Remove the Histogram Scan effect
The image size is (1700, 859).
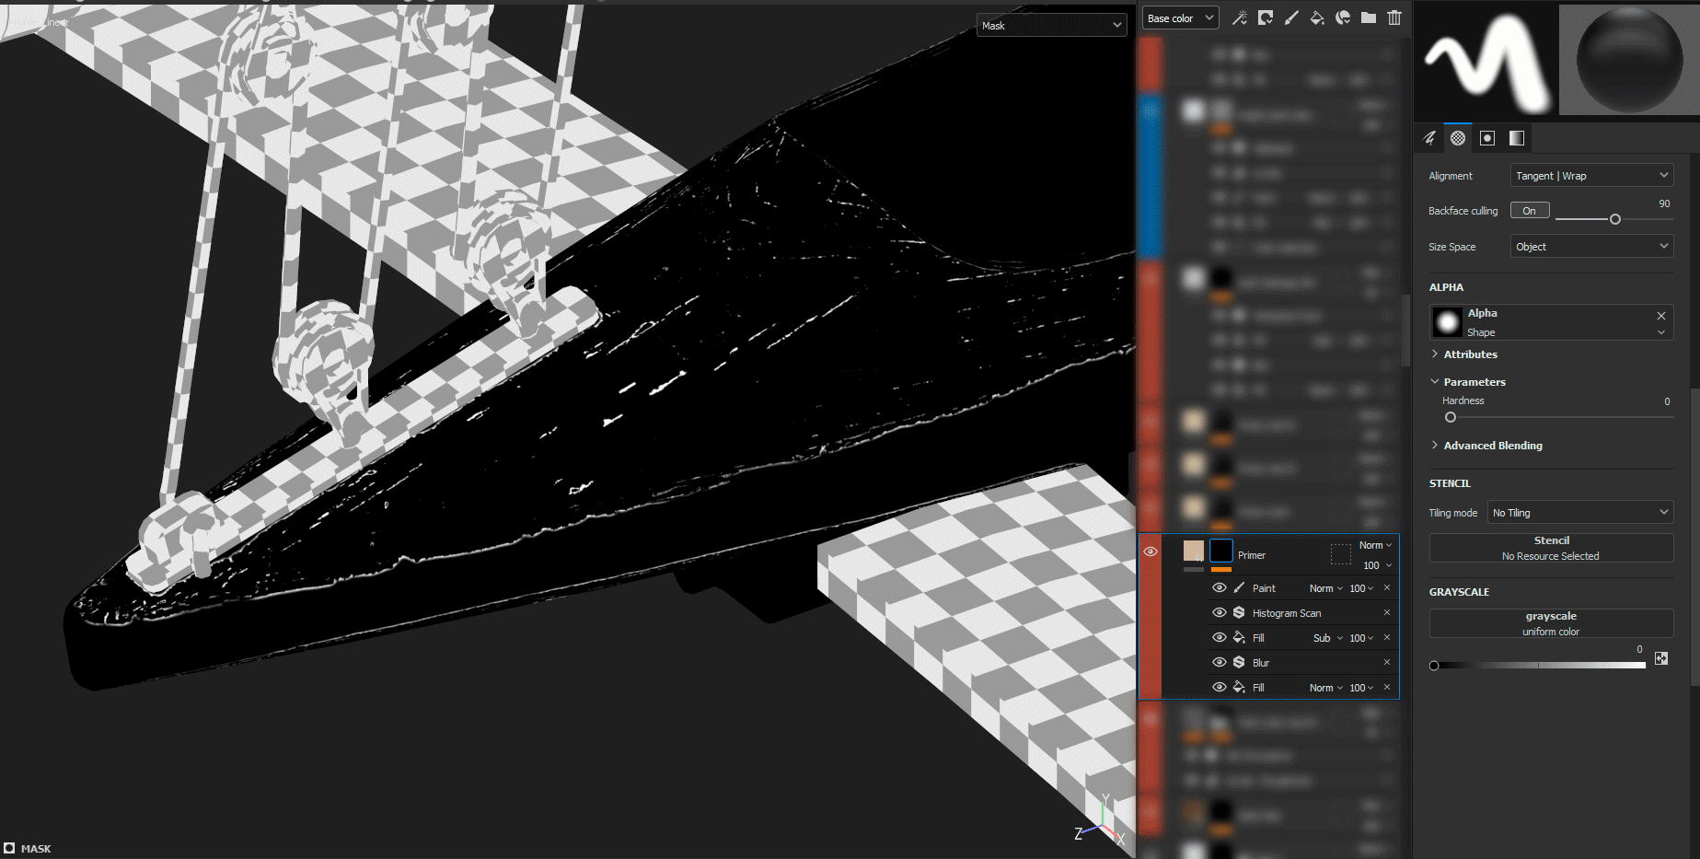(1387, 613)
